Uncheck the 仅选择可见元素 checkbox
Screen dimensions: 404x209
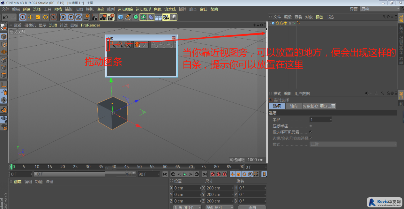pyautogui.click(x=310, y=132)
